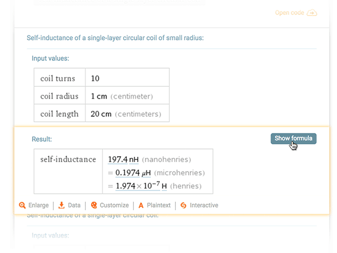Viewport: 337px width, 253px height.
Task: Open the Open code link
Action: [x=289, y=13]
